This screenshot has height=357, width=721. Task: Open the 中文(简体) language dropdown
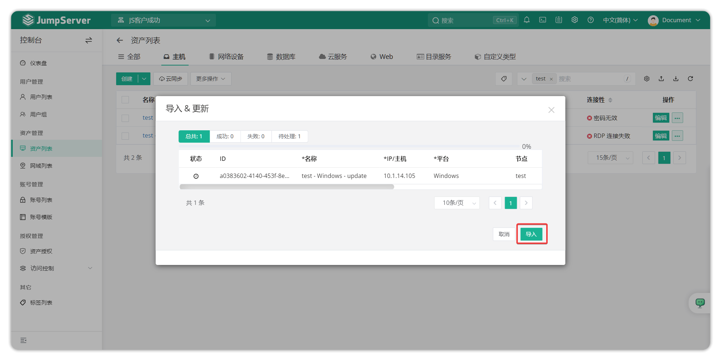click(620, 20)
